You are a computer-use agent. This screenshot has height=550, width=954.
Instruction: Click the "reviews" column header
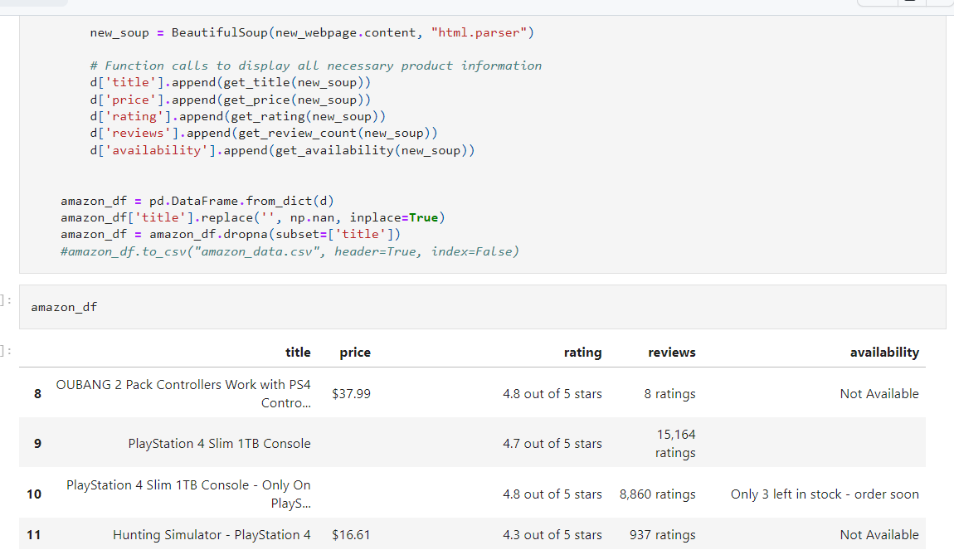(x=671, y=353)
